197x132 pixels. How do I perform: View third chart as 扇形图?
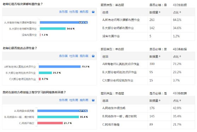point(84,100)
